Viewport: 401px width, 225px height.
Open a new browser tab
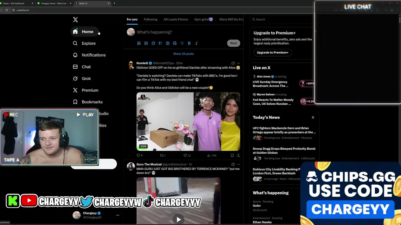coord(114,3)
